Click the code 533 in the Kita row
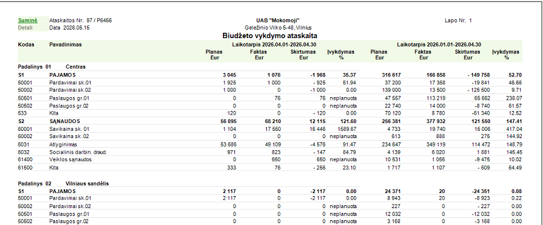Image resolution: width=543 pixels, height=225 pixels. coord(22,114)
